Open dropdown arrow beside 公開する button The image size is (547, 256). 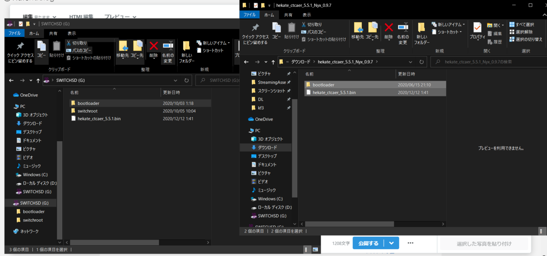(392, 243)
